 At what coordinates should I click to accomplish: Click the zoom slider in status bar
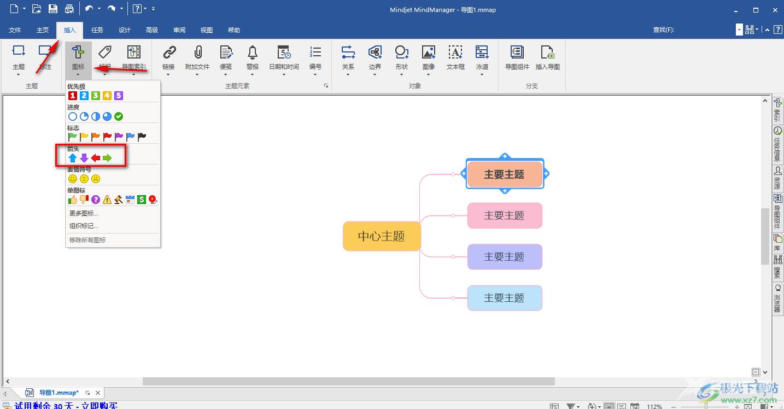coord(705,406)
